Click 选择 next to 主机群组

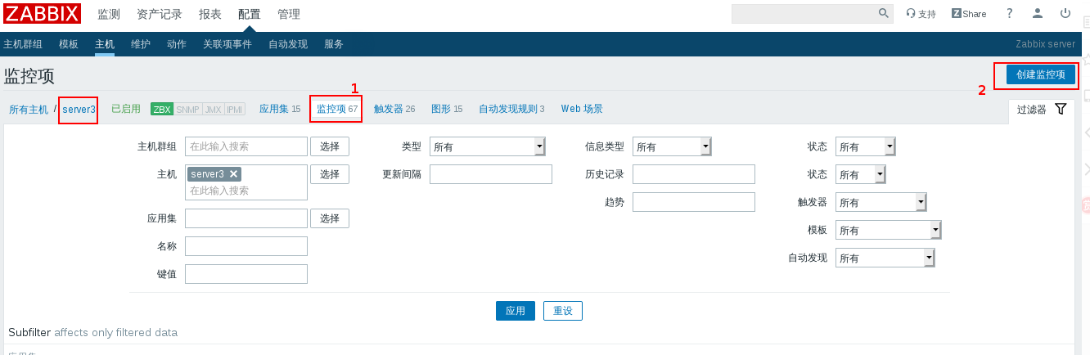click(x=330, y=146)
